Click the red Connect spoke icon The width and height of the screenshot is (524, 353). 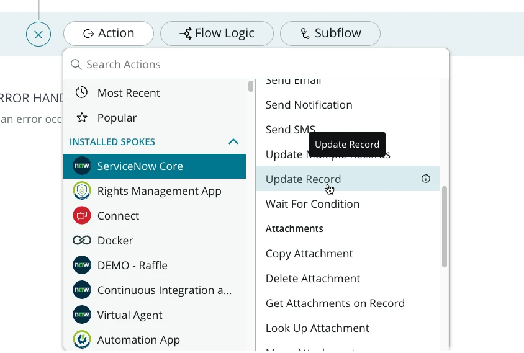(x=82, y=216)
